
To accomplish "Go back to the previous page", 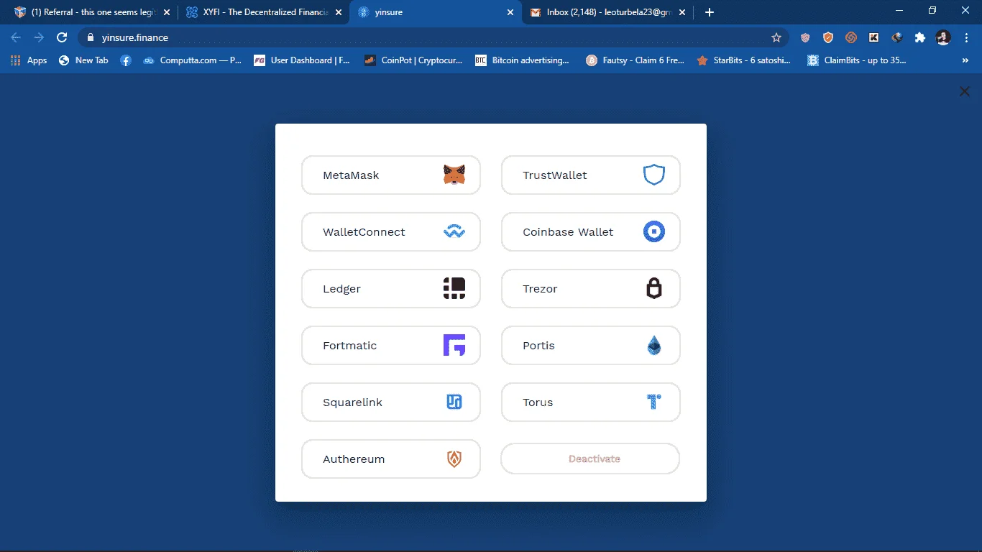I will tap(16, 37).
